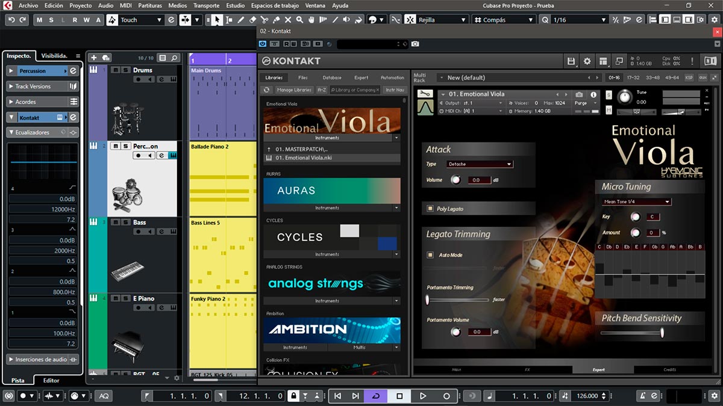Mute the Drums track
The height and width of the screenshot is (406, 723).
tap(116, 70)
